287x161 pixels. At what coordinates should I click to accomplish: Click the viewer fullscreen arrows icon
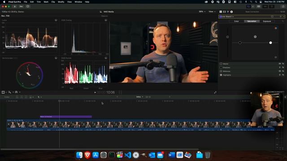click(x=215, y=93)
